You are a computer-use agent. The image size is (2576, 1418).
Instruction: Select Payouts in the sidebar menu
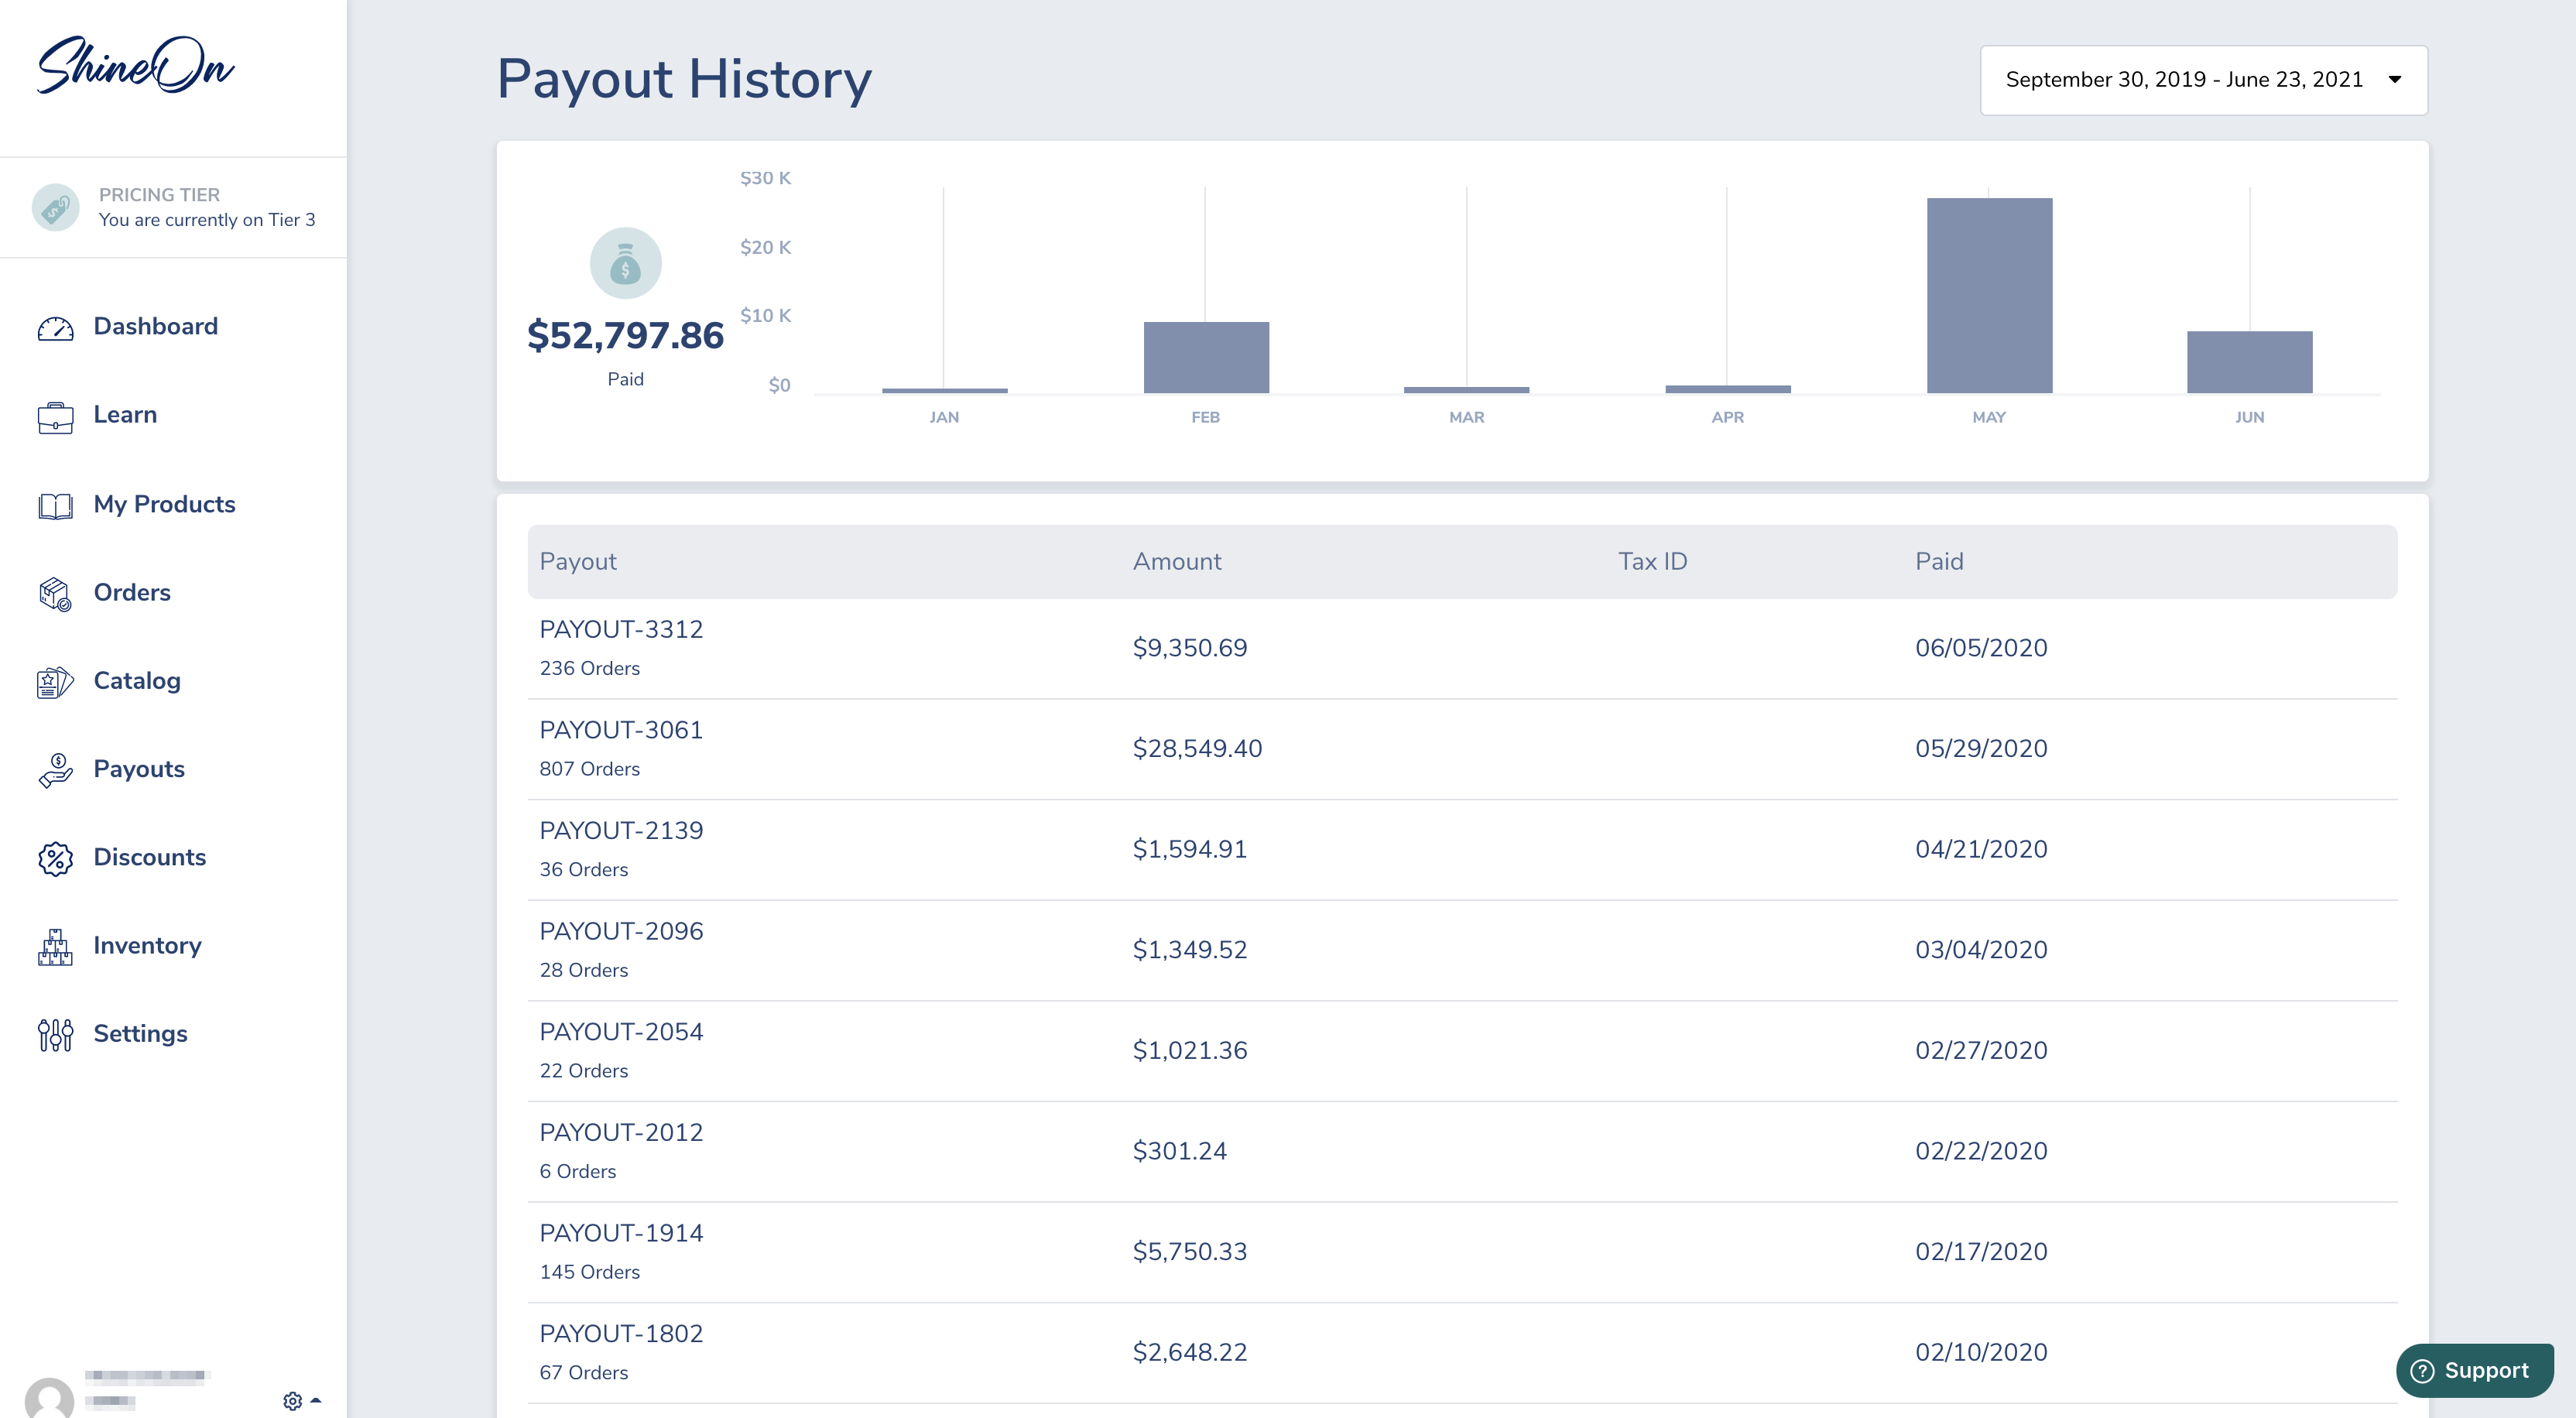[139, 769]
